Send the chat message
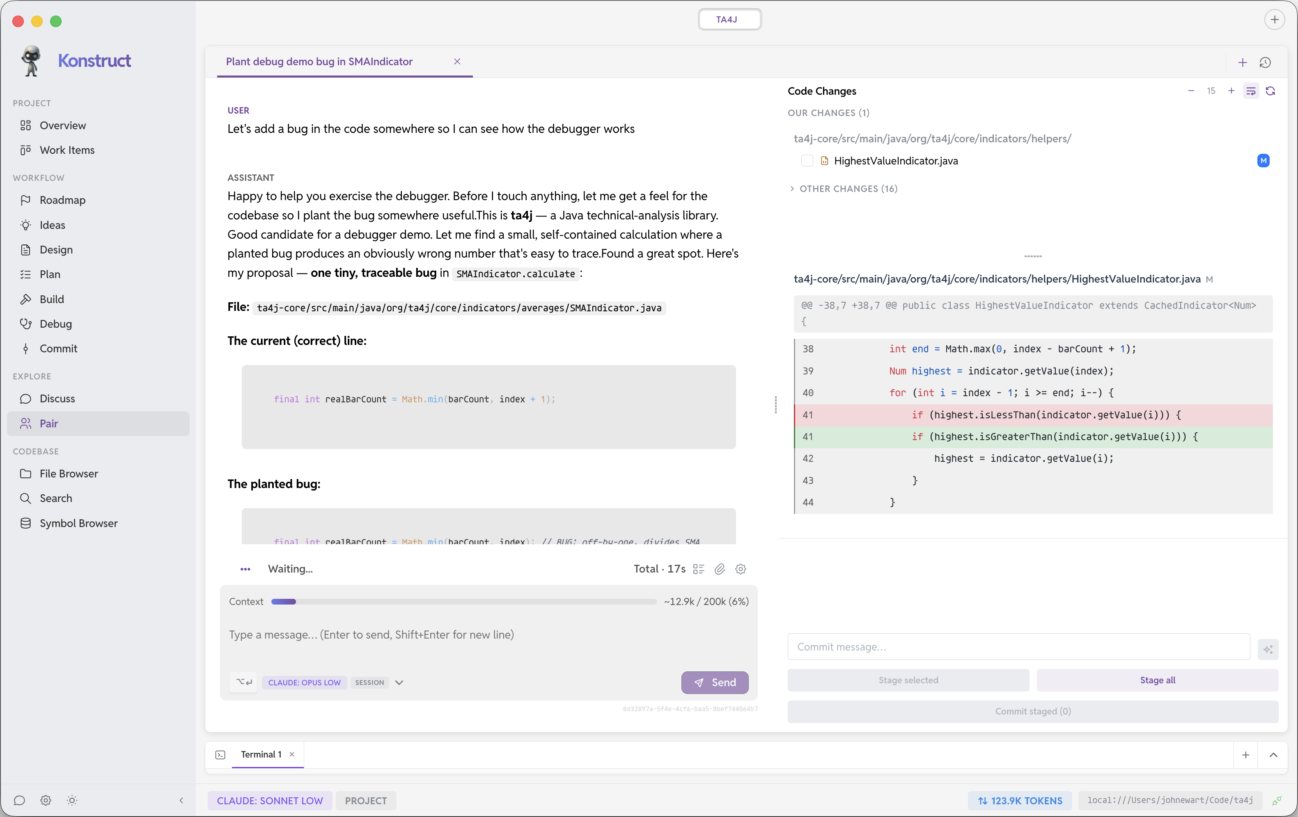This screenshot has width=1298, height=817. (715, 682)
